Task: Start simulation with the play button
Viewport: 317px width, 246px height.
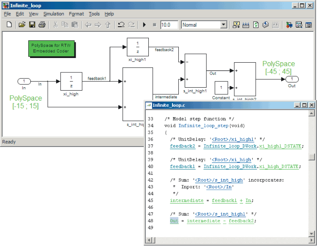Action: (x=145, y=25)
